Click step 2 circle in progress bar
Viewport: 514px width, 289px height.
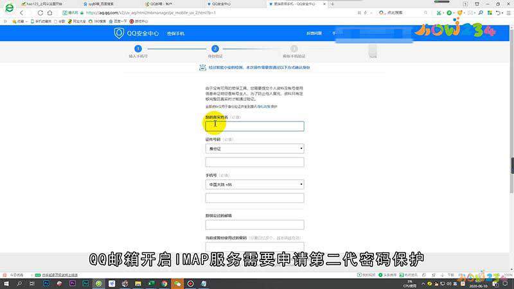click(x=215, y=49)
